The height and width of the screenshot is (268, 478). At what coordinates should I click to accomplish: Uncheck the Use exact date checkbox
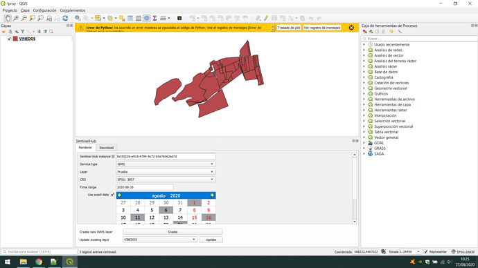point(112,195)
